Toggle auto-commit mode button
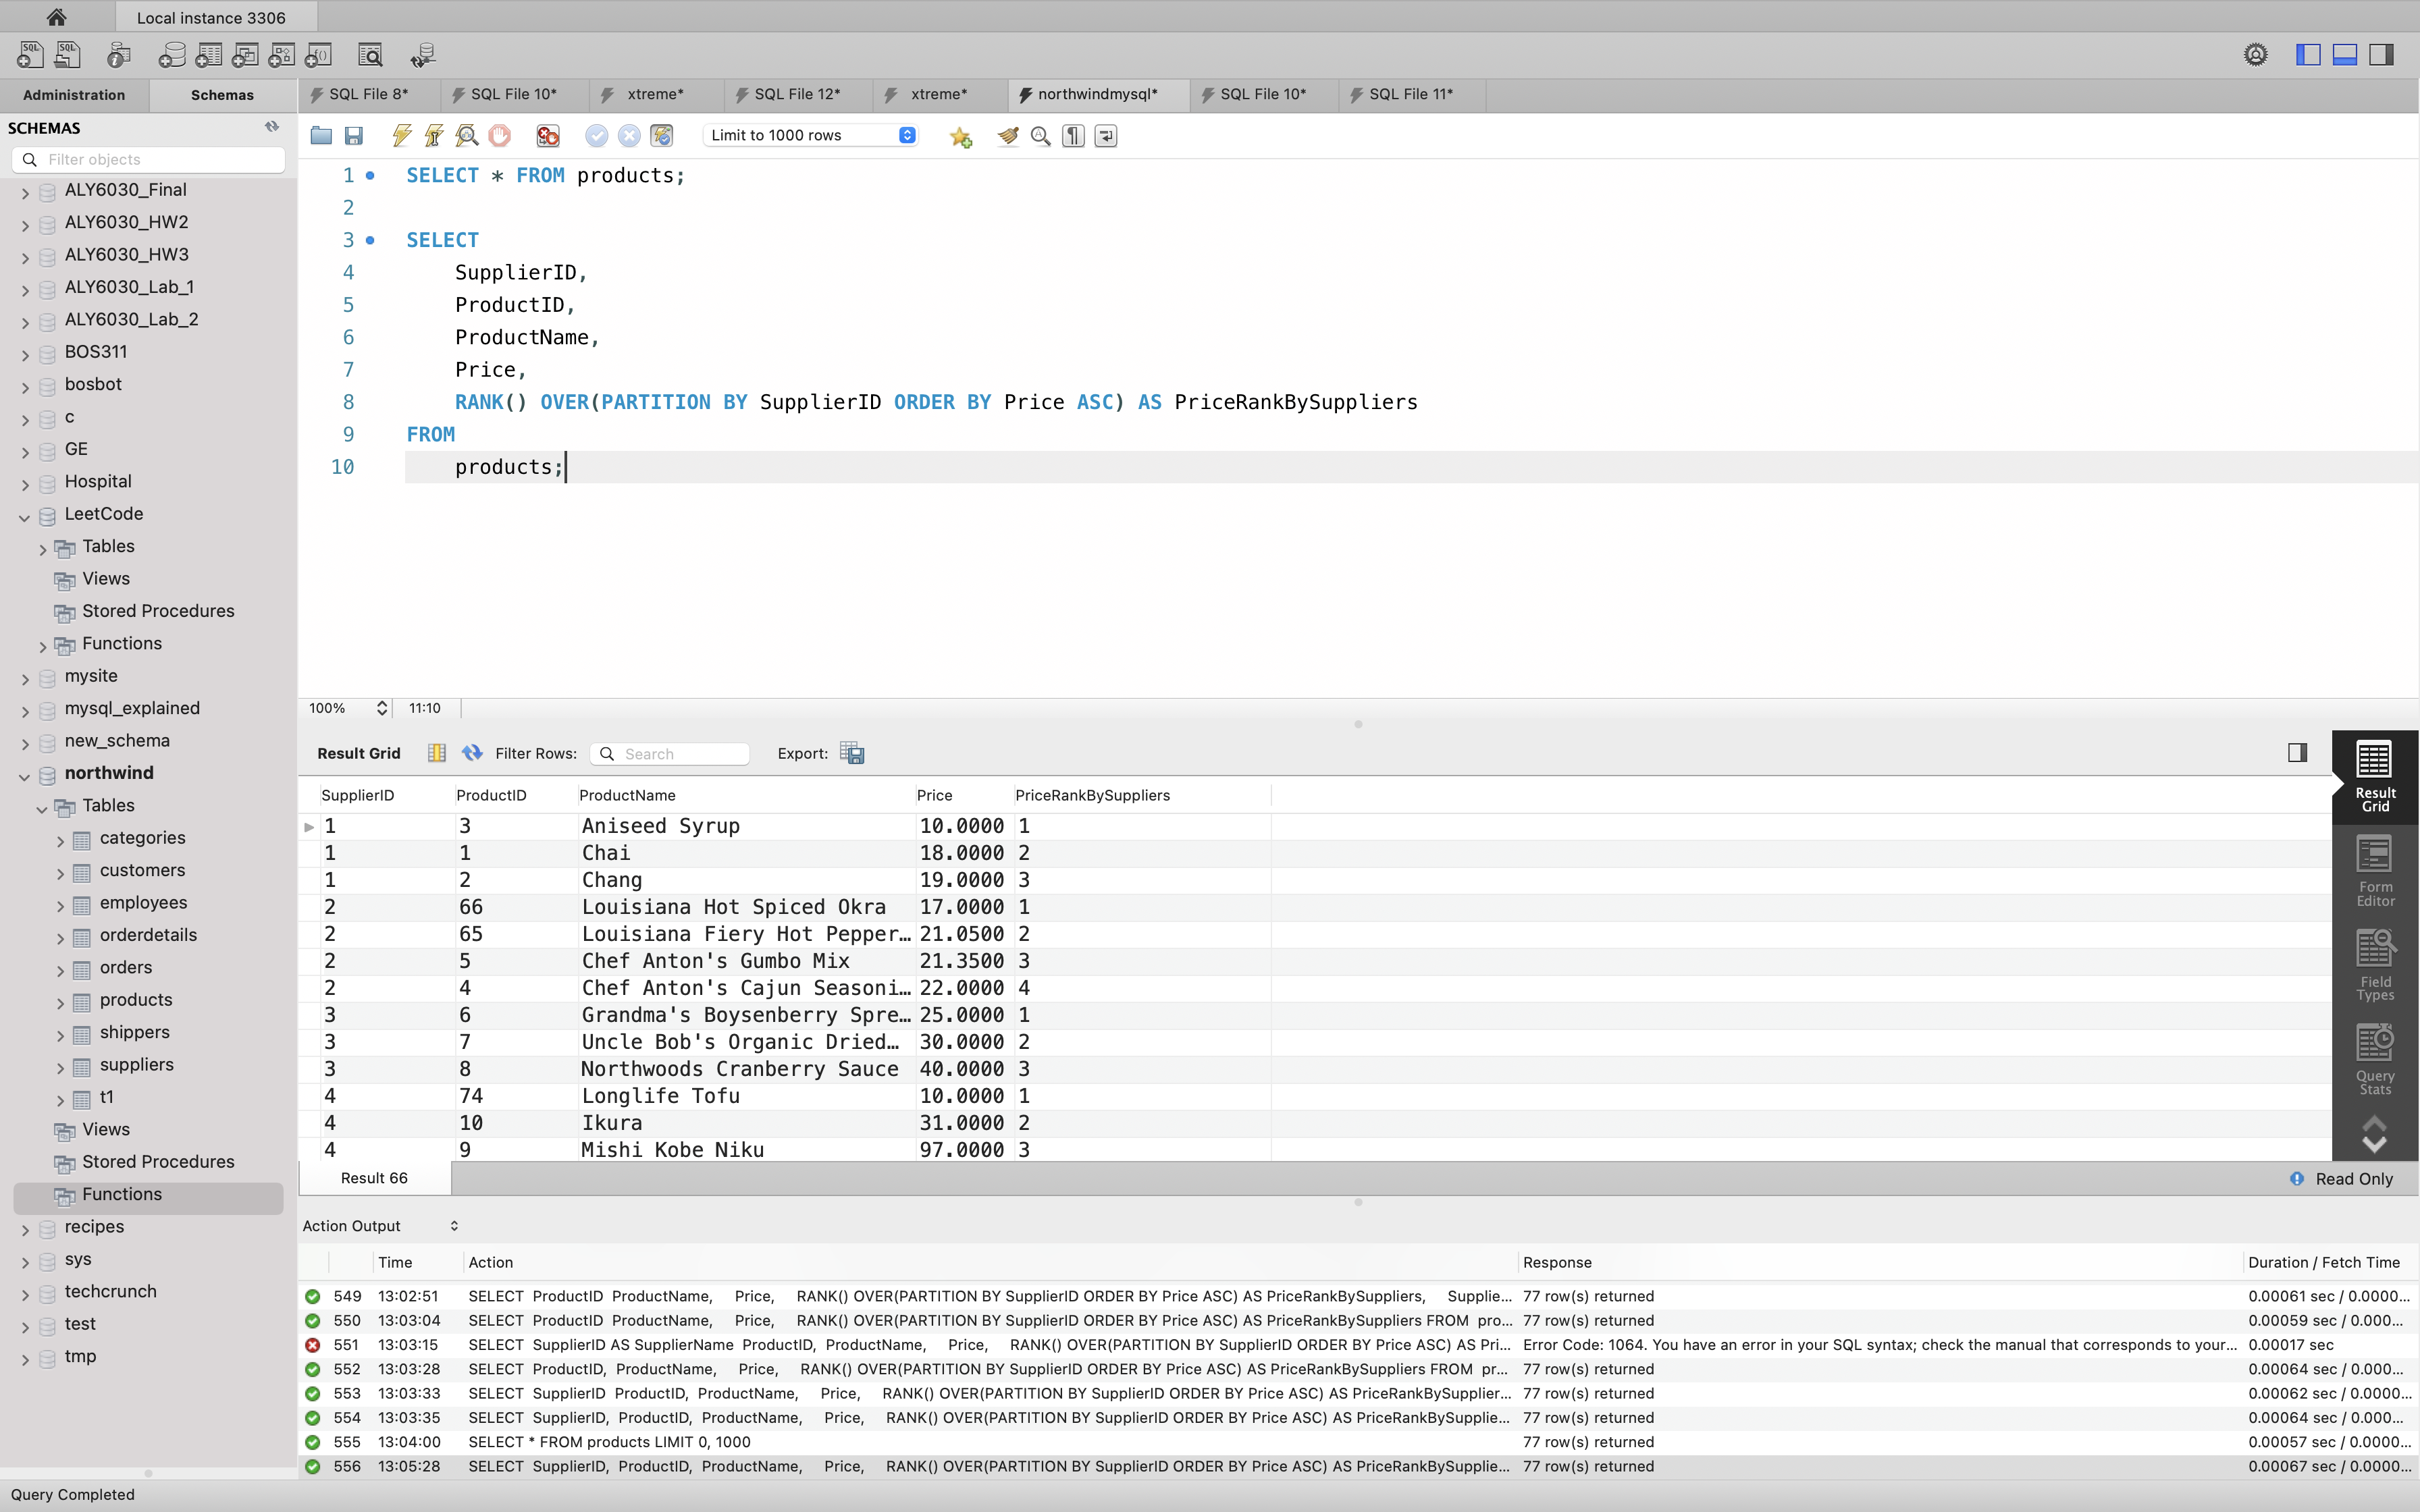Screen dimensions: 2420x1512 pyautogui.click(x=662, y=136)
